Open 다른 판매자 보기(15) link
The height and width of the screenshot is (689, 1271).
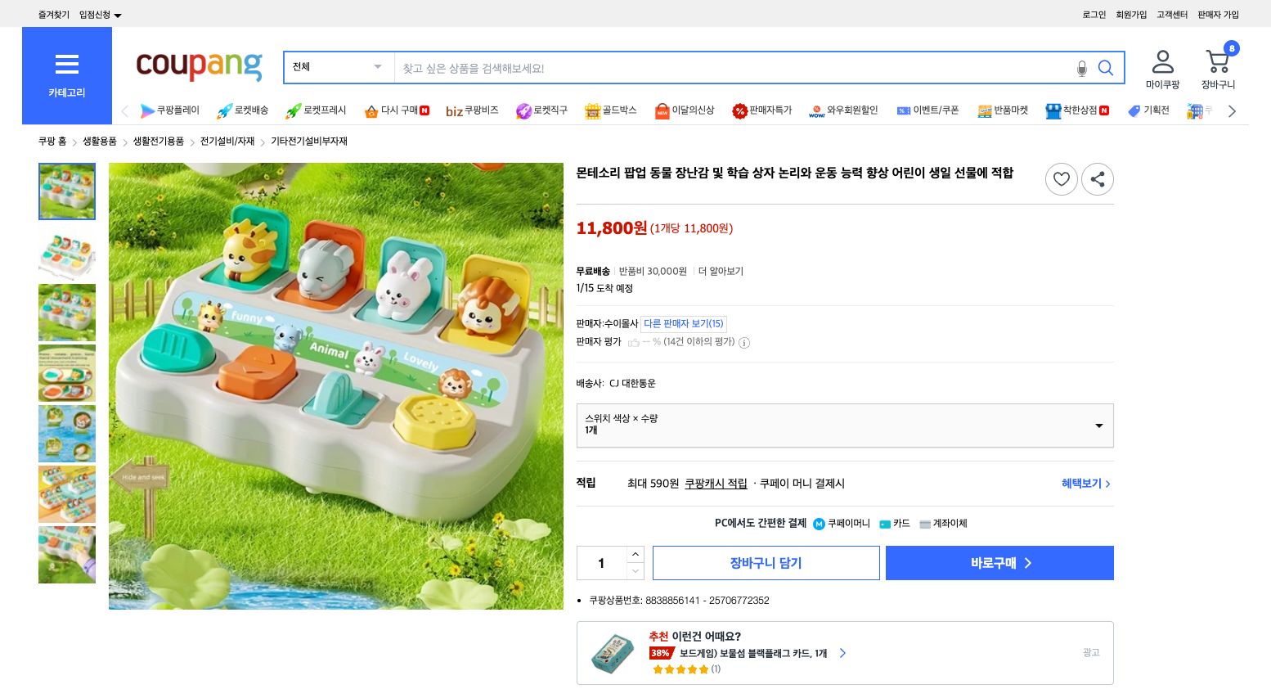[683, 323]
